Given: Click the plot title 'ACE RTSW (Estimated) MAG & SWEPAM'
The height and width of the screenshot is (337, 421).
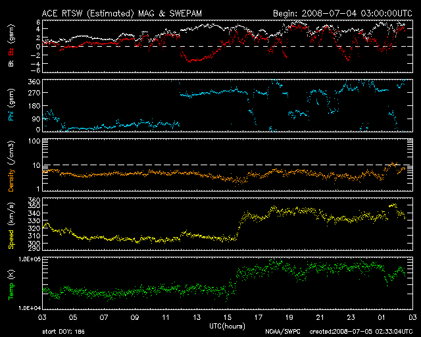Looking at the screenshot, I should point(122,14).
